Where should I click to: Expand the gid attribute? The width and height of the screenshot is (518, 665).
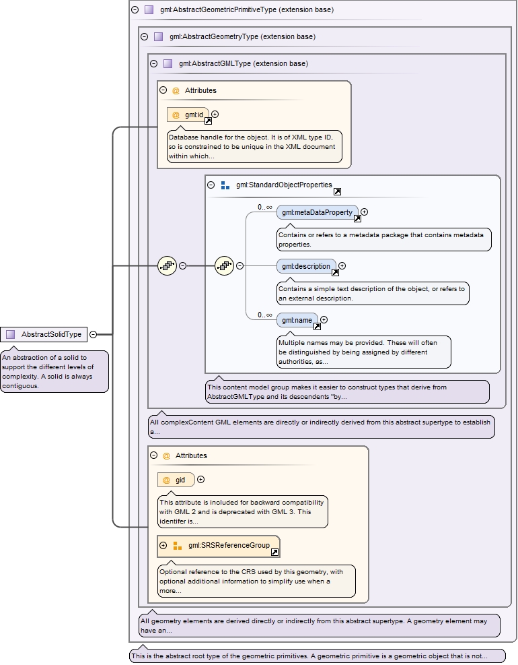click(200, 479)
